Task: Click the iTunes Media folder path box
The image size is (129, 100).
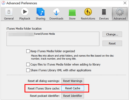Action: click(x=53, y=39)
